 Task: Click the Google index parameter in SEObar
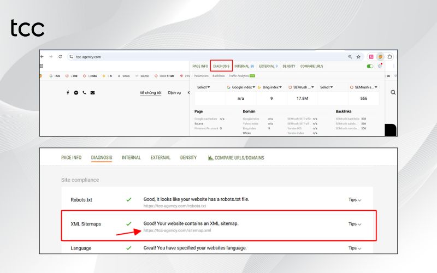tap(55, 76)
